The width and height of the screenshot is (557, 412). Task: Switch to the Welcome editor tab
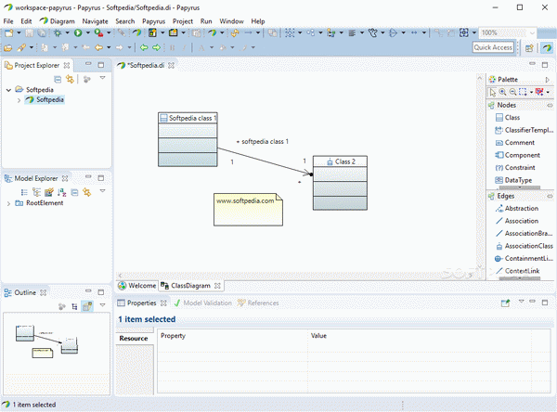pos(137,286)
